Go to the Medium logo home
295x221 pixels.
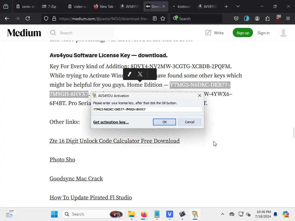[x=24, y=33]
